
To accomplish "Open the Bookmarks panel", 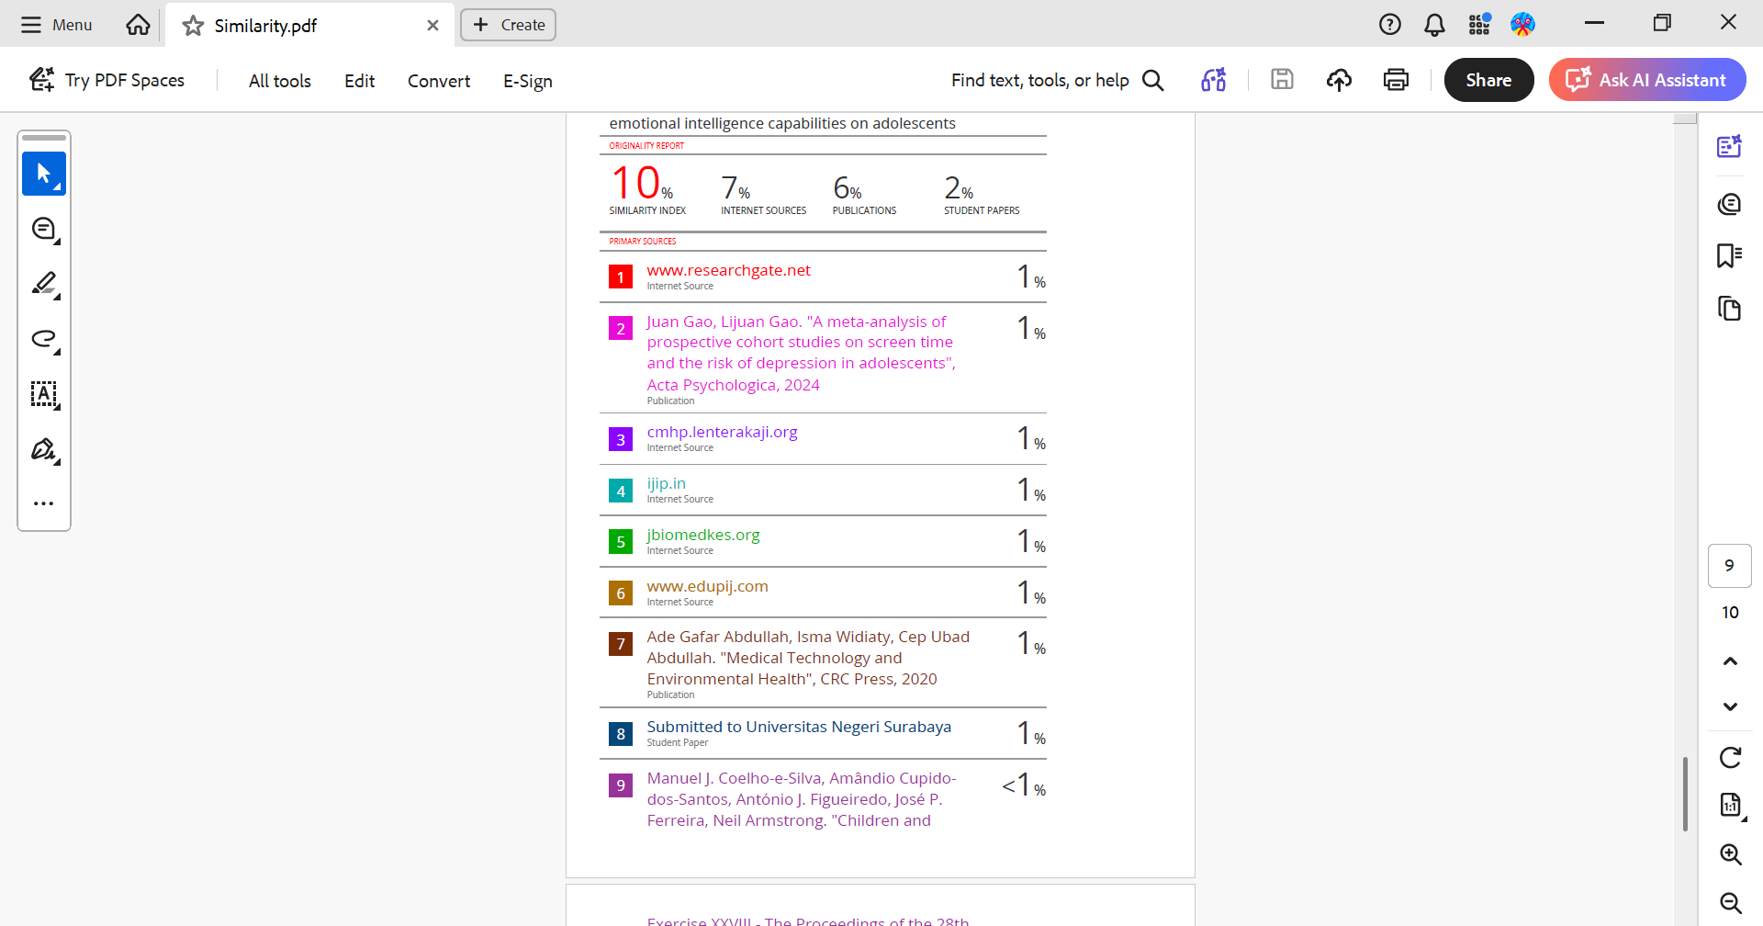I will [x=1729, y=255].
